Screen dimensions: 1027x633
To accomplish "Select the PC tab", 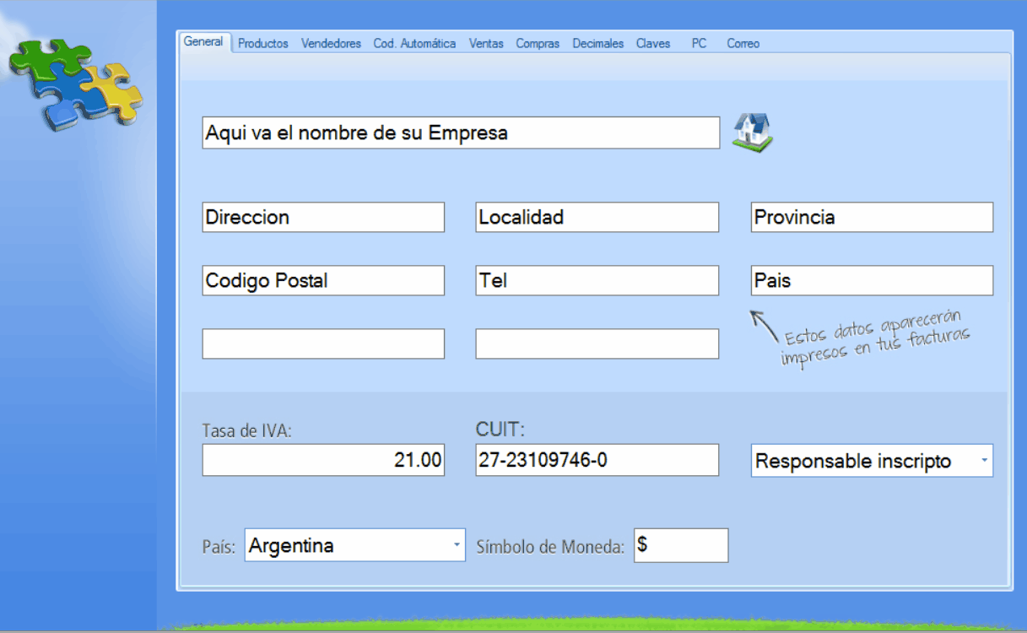I will coord(699,44).
